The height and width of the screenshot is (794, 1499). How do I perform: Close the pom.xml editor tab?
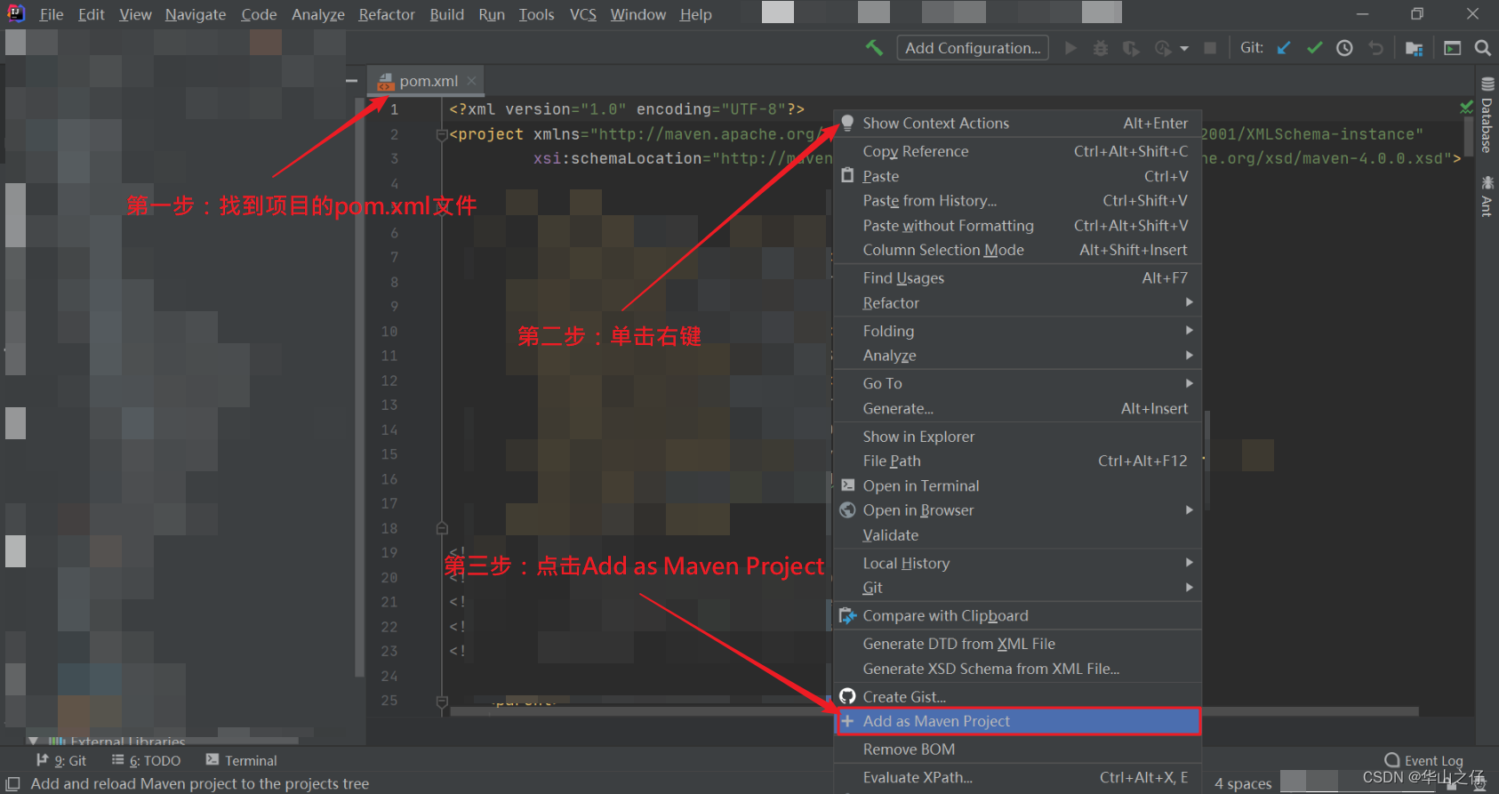(x=471, y=81)
